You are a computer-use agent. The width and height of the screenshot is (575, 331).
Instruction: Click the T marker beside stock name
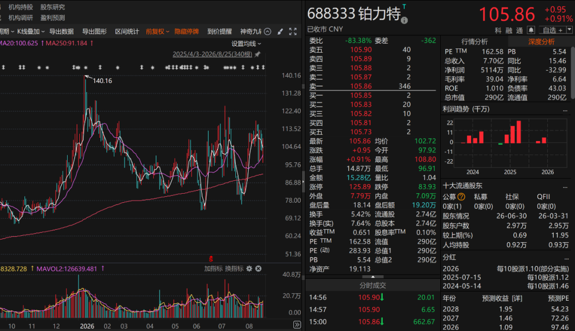404,6
